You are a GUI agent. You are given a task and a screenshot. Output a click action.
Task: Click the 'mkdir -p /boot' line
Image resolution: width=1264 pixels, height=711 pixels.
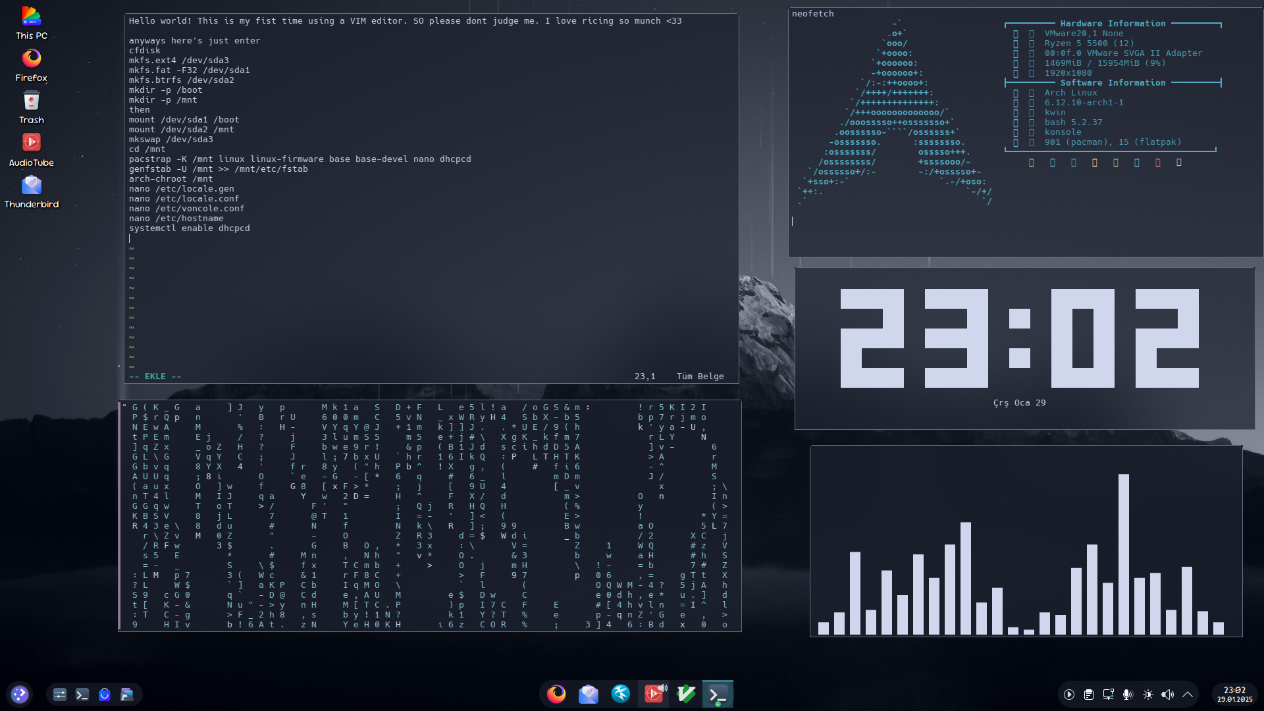pyautogui.click(x=166, y=90)
